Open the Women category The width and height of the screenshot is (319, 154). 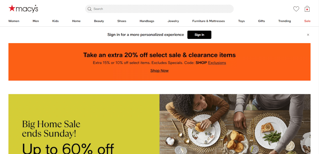point(14,21)
